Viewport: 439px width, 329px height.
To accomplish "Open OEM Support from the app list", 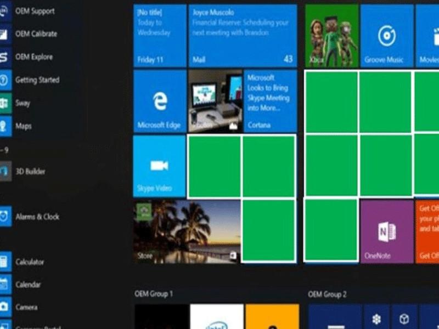I will (27, 11).
